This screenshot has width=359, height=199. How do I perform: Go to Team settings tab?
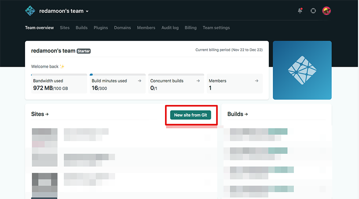click(x=216, y=28)
